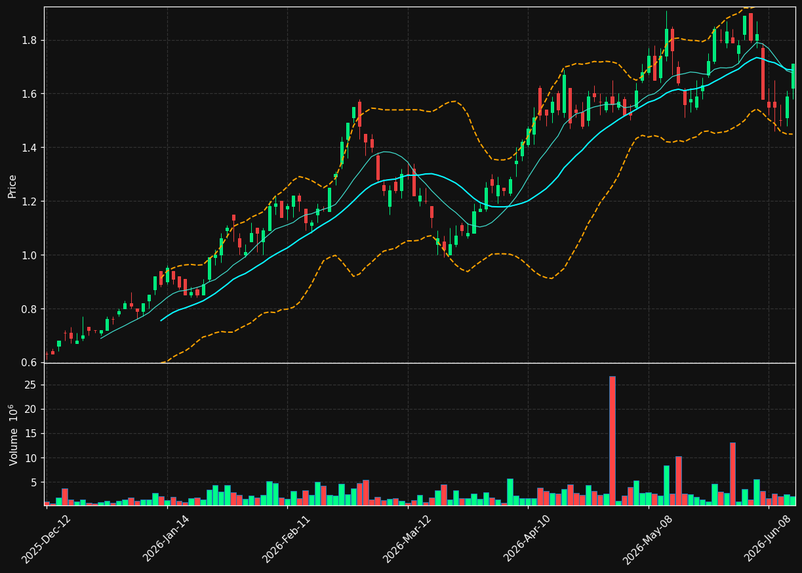Click the 2026-Jan-14 date label
Screen dimensions: 802x573
pos(167,539)
